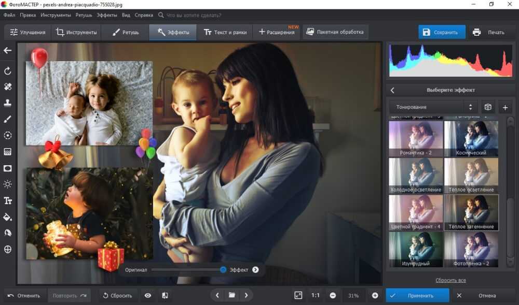Go back using the effect panel chevron
This screenshot has height=305, width=519.
click(392, 90)
